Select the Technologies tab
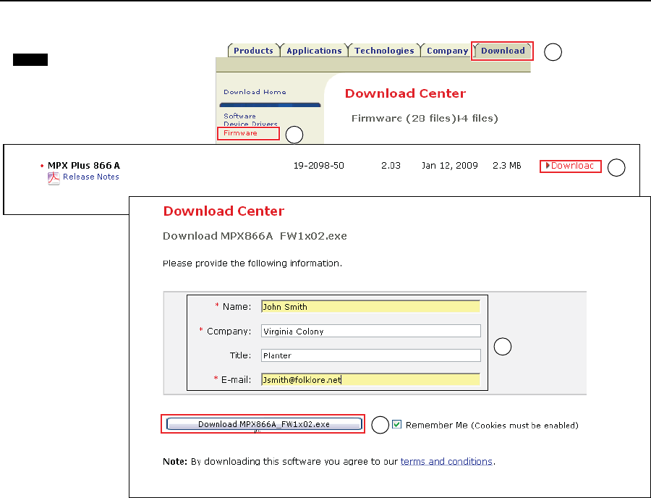Screen dimensions: 651x498 (384, 51)
